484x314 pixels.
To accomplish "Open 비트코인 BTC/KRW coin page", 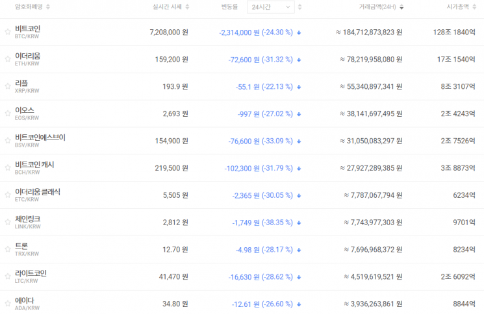I will (27, 32).
